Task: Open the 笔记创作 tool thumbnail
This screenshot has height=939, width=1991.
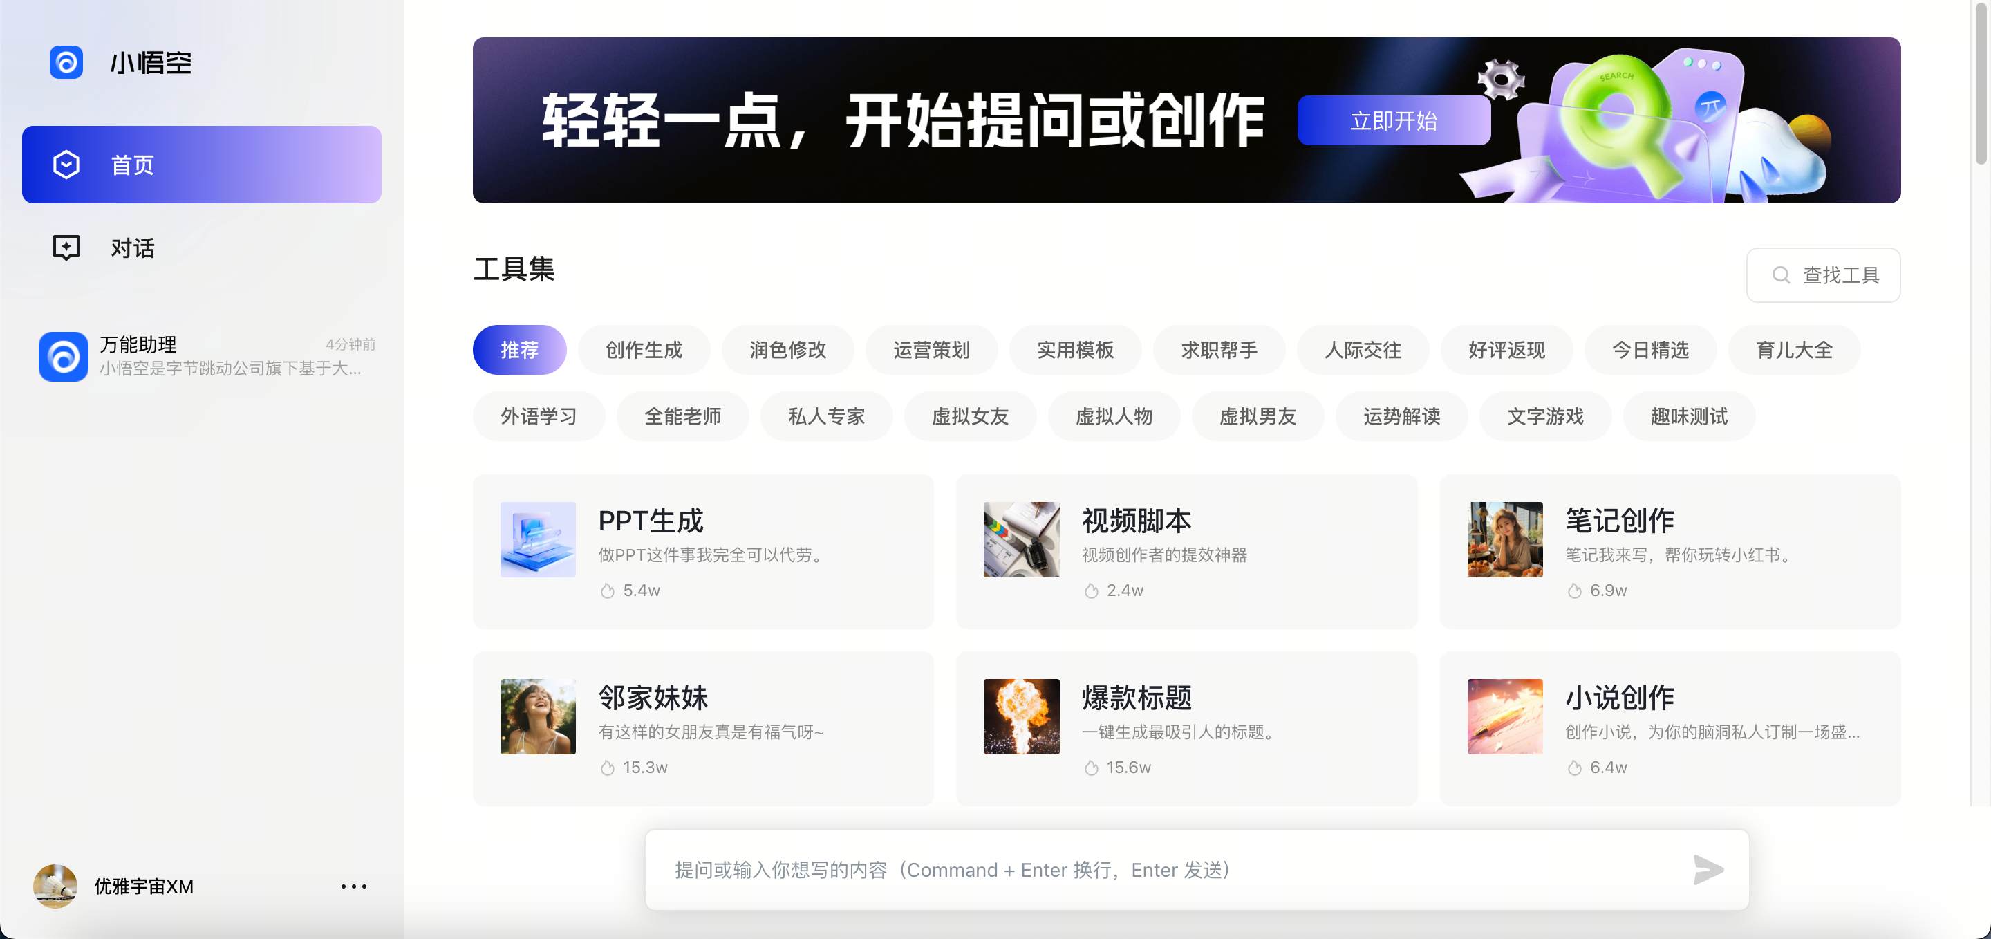Action: coord(1505,539)
